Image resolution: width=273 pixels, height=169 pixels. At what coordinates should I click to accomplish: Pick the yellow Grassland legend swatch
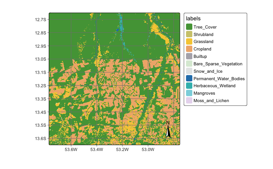click(189, 41)
